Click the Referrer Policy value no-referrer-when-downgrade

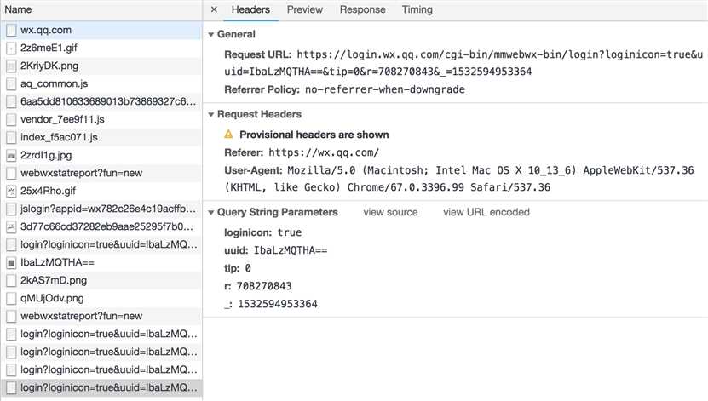click(385, 89)
